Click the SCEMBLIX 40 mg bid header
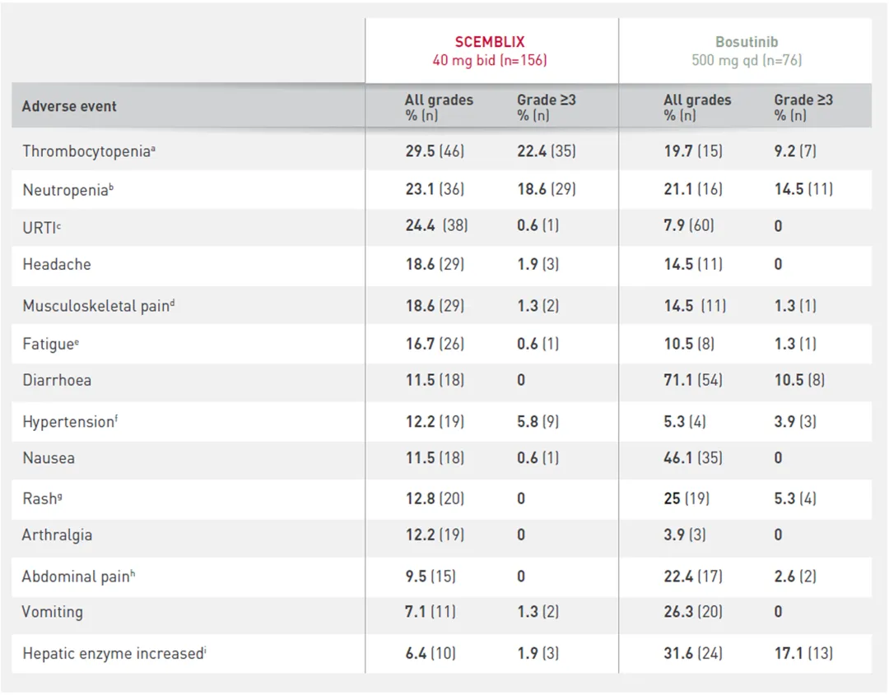 coord(490,50)
